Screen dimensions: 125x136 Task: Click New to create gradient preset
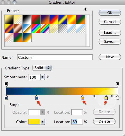click(x=110, y=57)
